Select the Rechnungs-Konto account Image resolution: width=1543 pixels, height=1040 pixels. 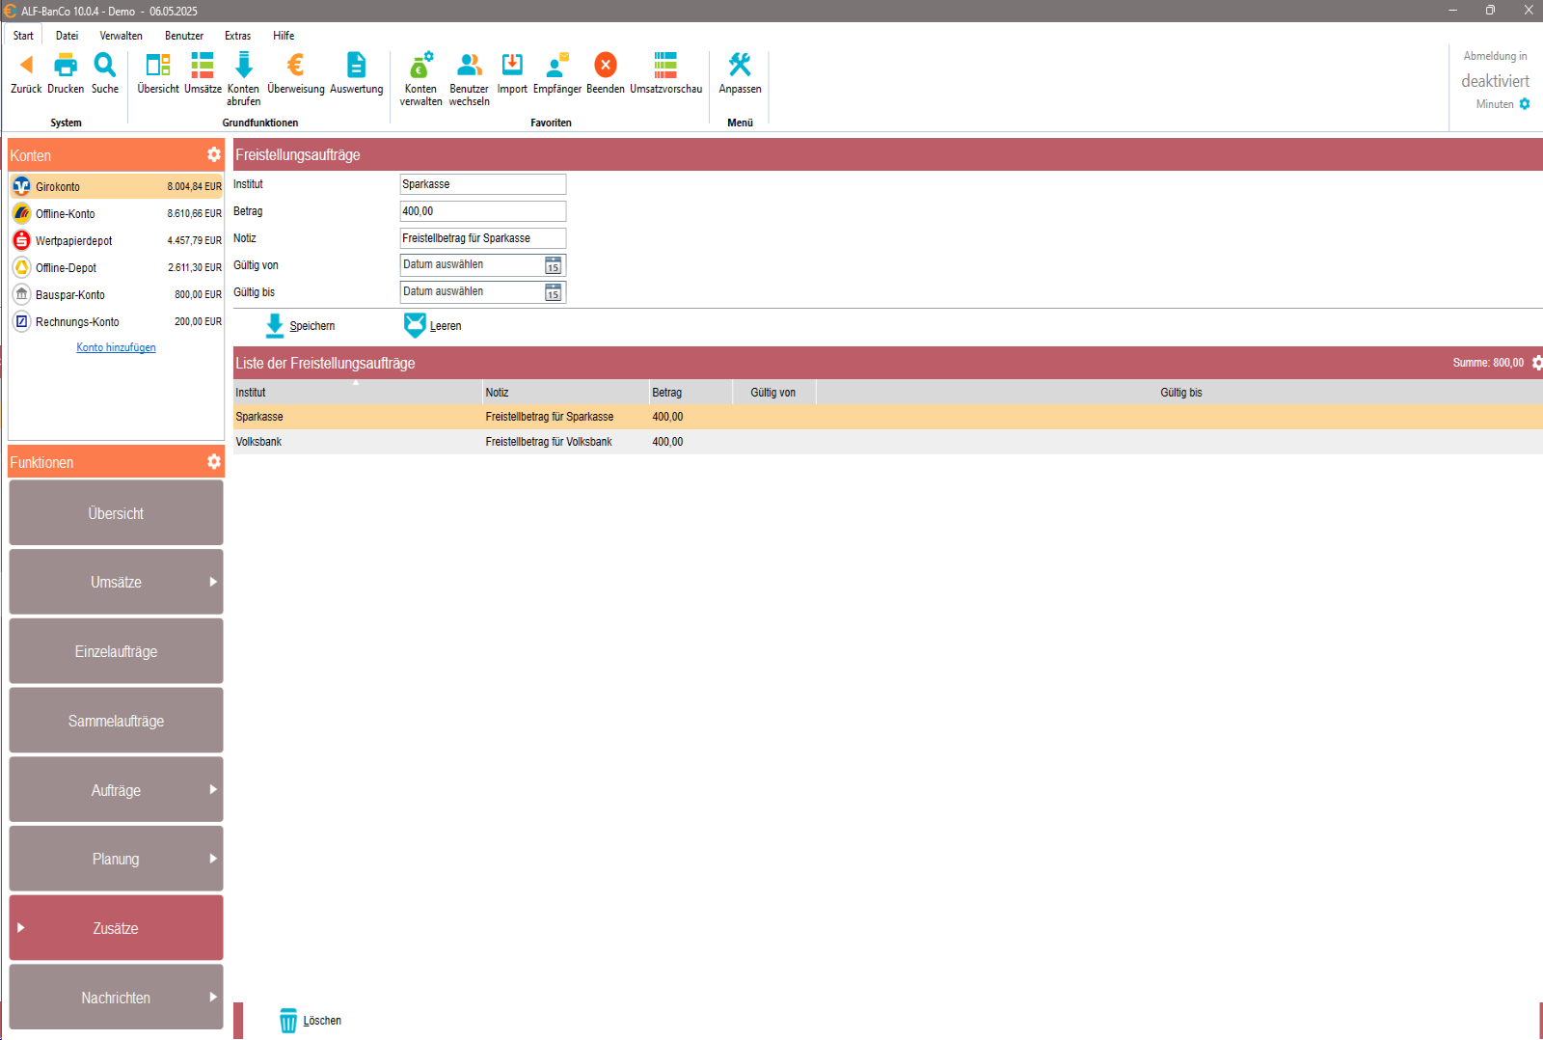coord(116,321)
